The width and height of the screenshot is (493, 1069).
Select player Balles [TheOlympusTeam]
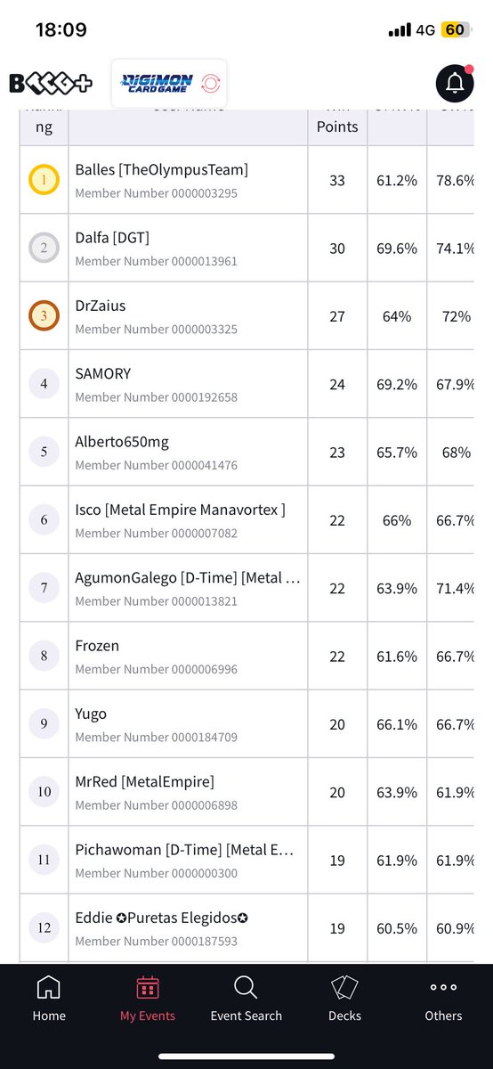tap(162, 169)
